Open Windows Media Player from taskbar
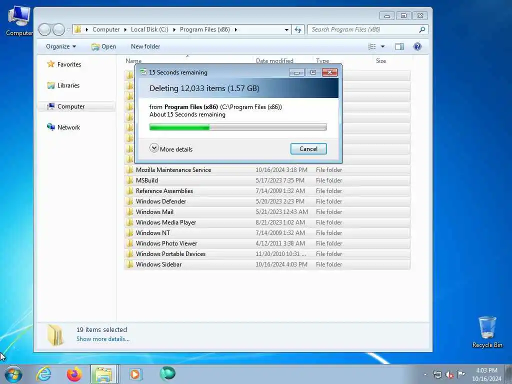 coord(135,374)
